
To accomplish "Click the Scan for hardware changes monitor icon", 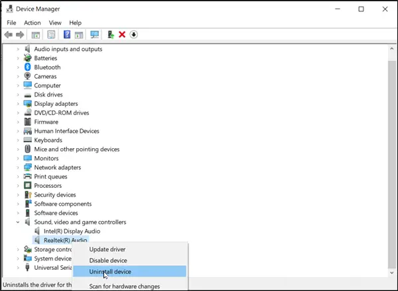I will click(x=94, y=34).
